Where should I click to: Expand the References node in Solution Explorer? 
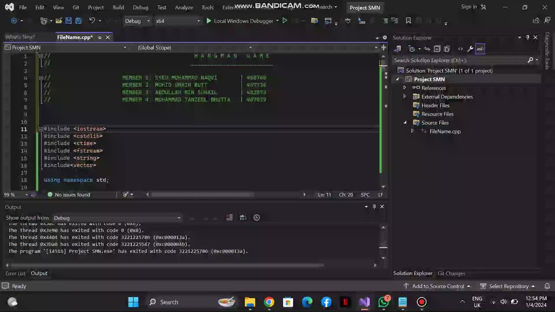[x=405, y=88]
